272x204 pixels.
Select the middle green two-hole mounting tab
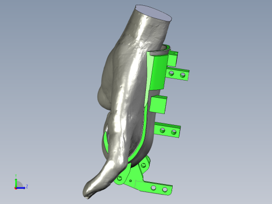(167, 130)
